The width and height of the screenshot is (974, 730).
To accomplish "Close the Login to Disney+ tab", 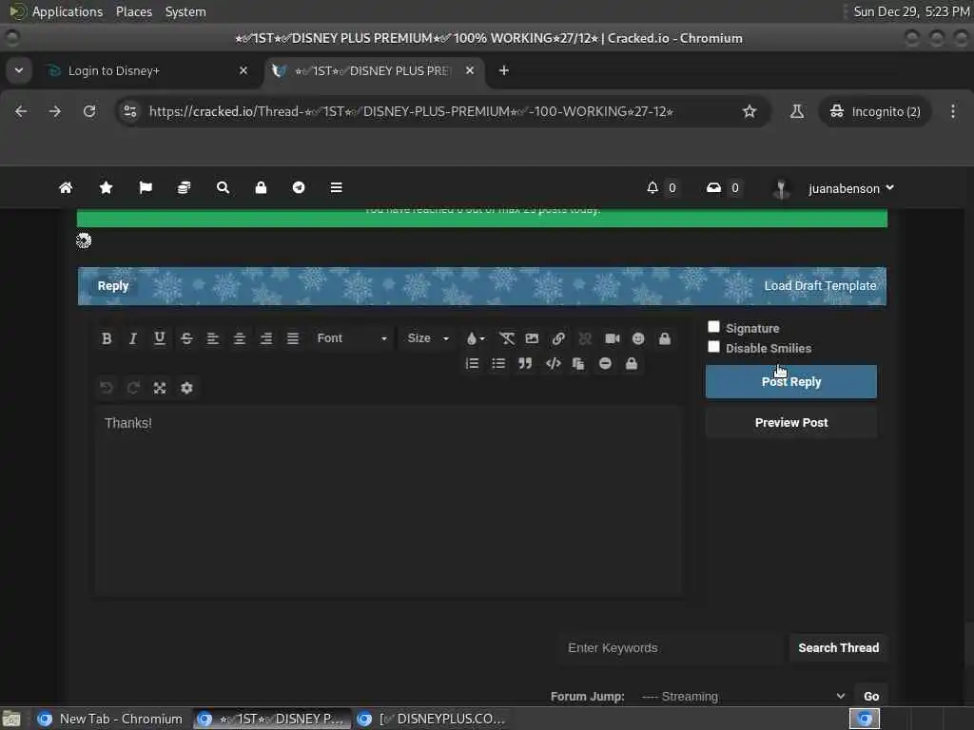I will click(x=243, y=70).
